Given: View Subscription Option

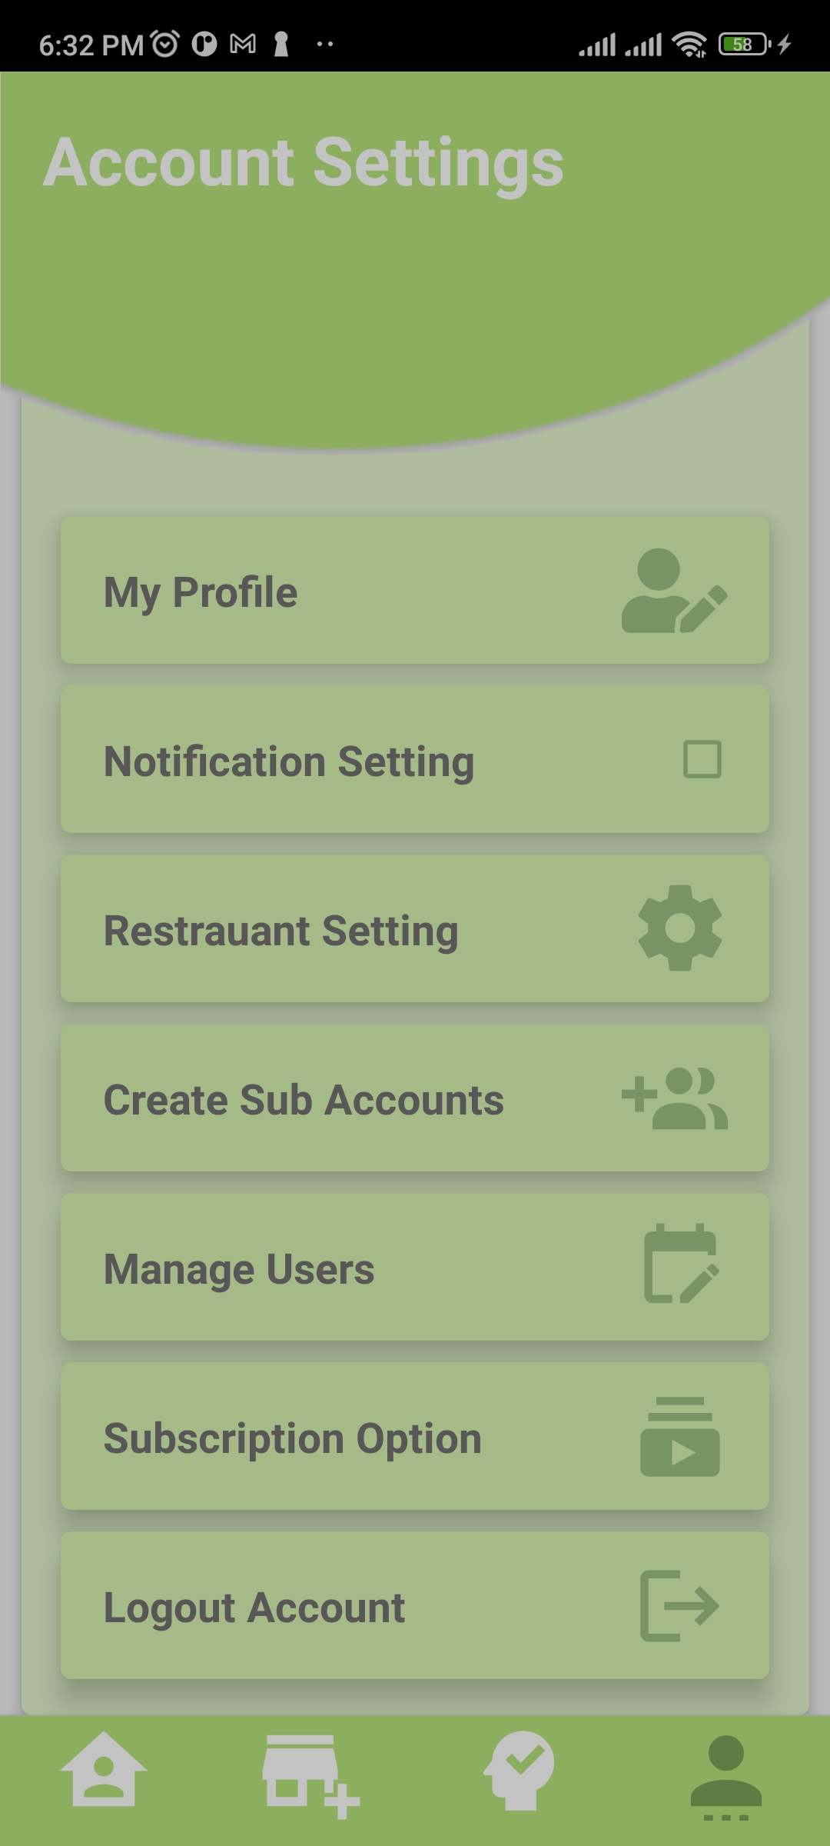Looking at the screenshot, I should (293, 1438).
